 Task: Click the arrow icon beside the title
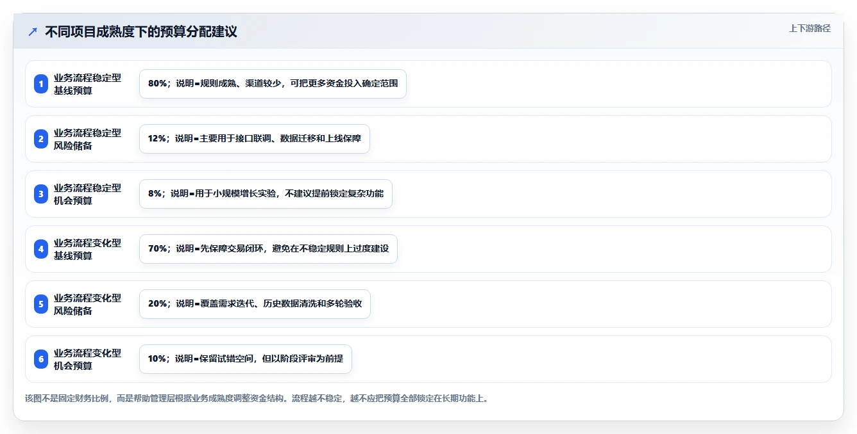[x=33, y=31]
